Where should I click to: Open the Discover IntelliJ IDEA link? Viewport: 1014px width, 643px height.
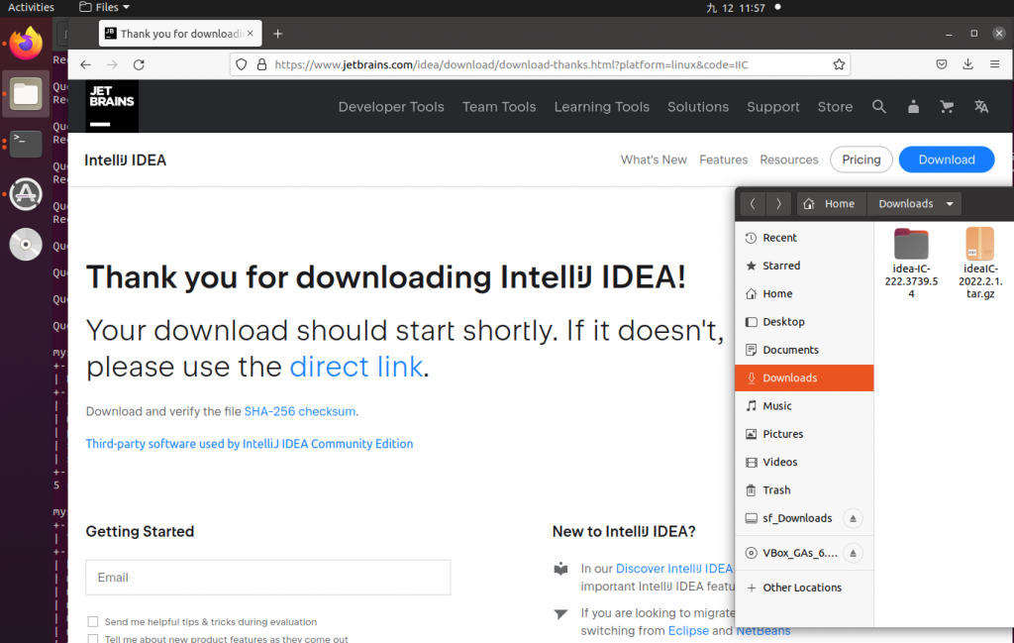tap(673, 569)
